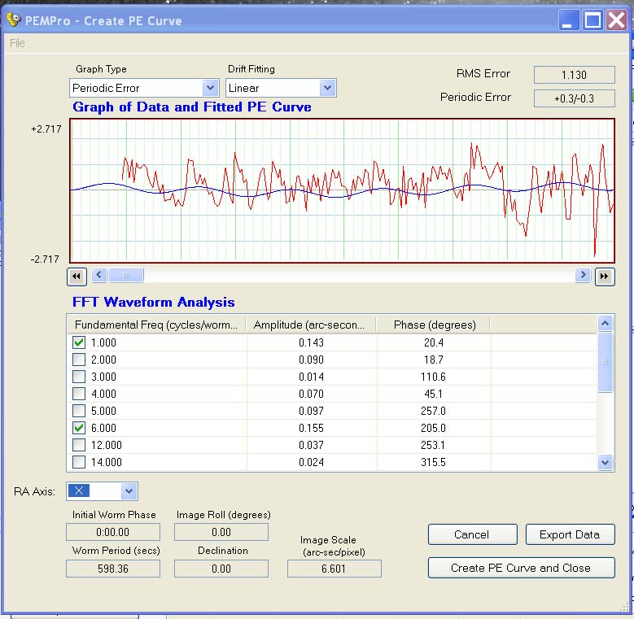
Task: Untick the 6.000 frequency checkbox
Action: point(79,428)
